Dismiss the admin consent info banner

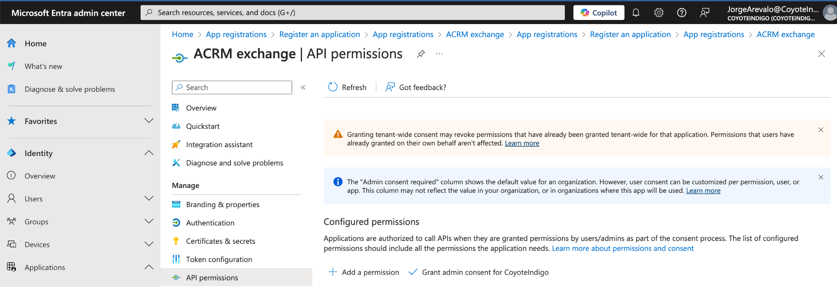[x=821, y=177]
